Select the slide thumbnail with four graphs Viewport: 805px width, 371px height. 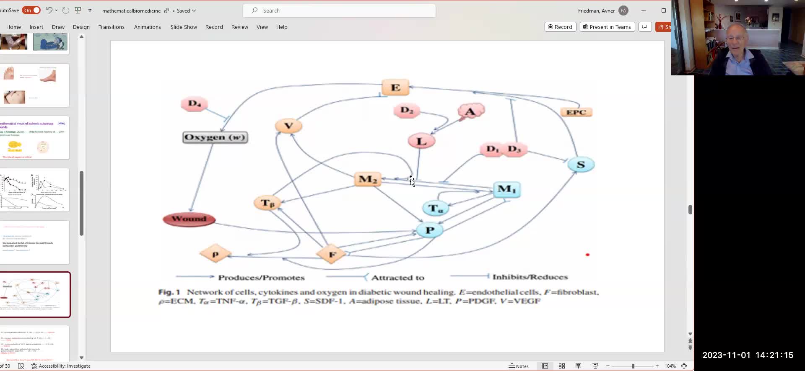pyautogui.click(x=34, y=190)
